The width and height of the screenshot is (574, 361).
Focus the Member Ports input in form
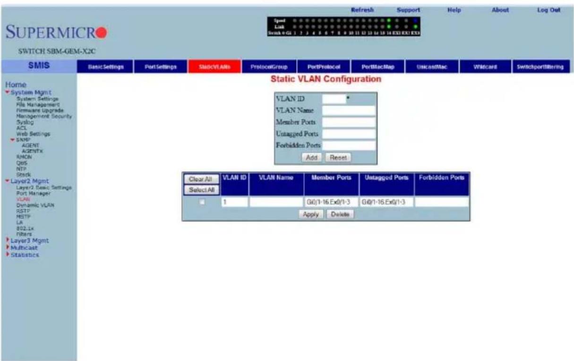349,122
